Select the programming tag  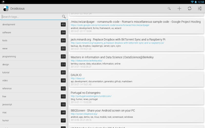coord(34,56)
